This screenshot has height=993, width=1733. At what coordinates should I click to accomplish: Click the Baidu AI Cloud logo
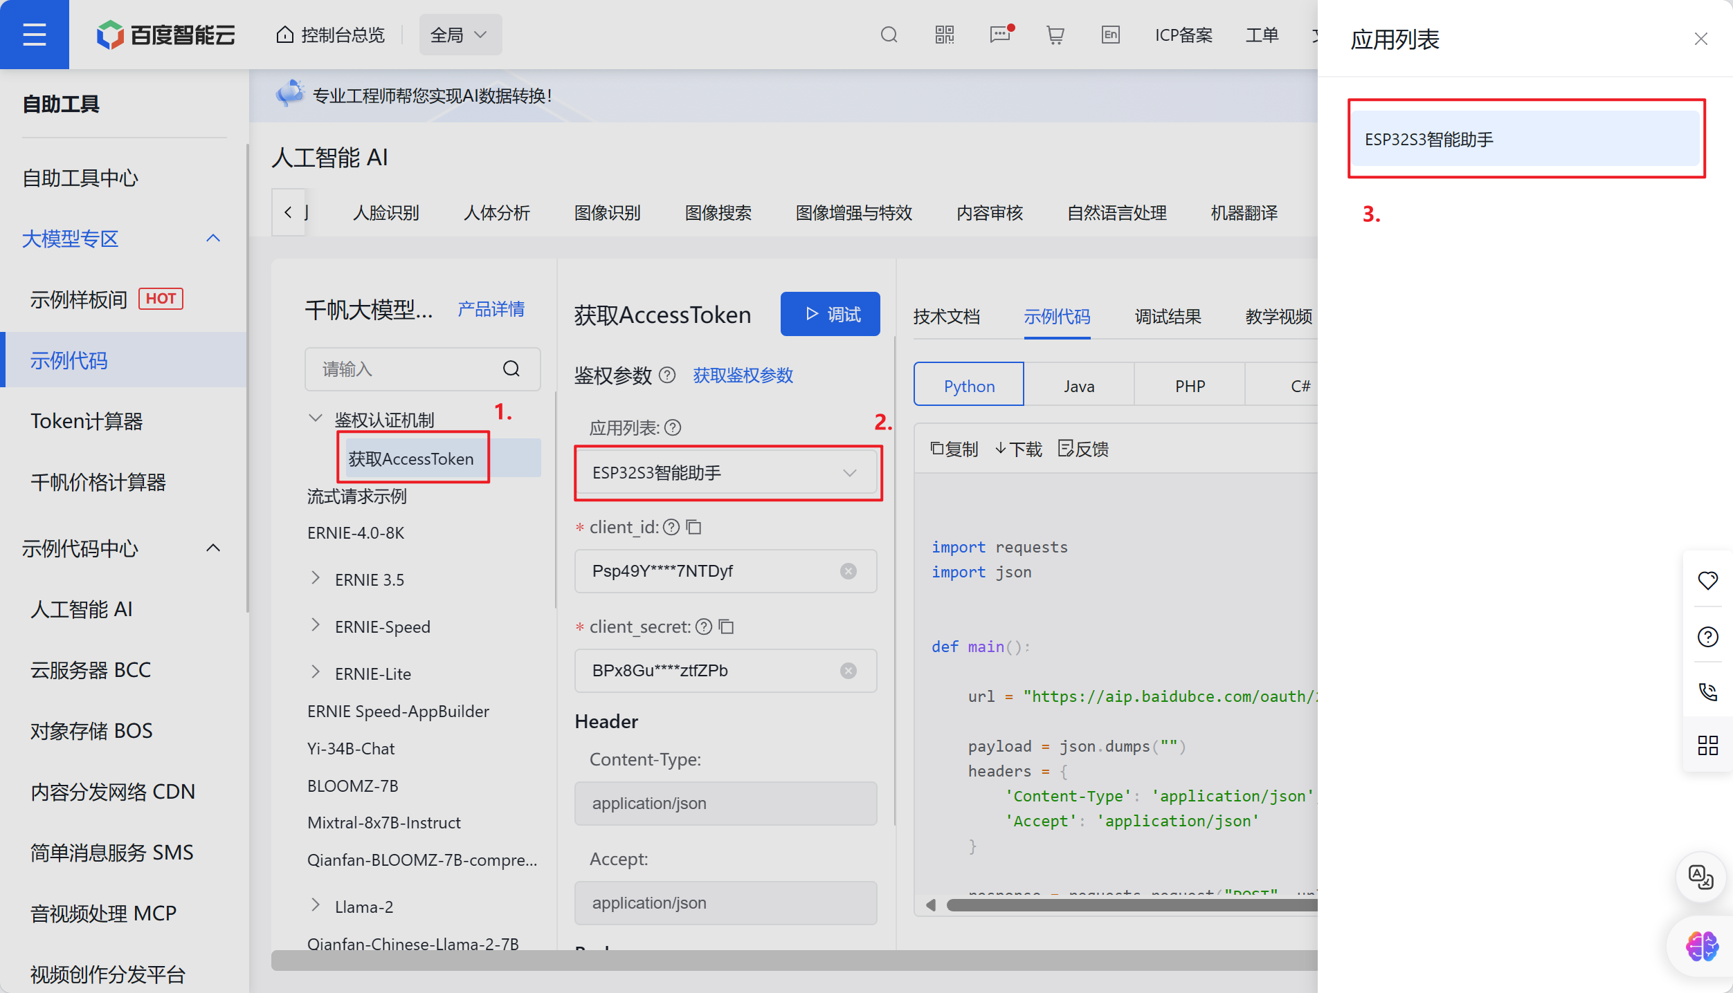coord(166,35)
